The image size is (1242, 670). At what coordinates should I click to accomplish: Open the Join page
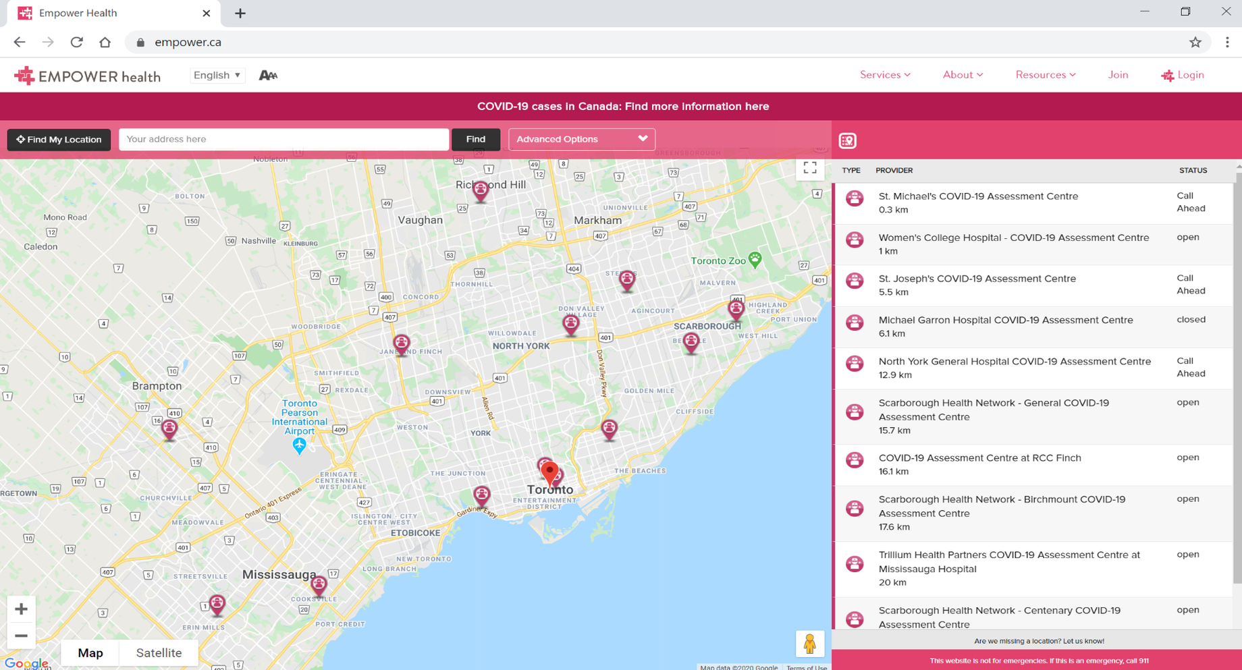(x=1118, y=75)
